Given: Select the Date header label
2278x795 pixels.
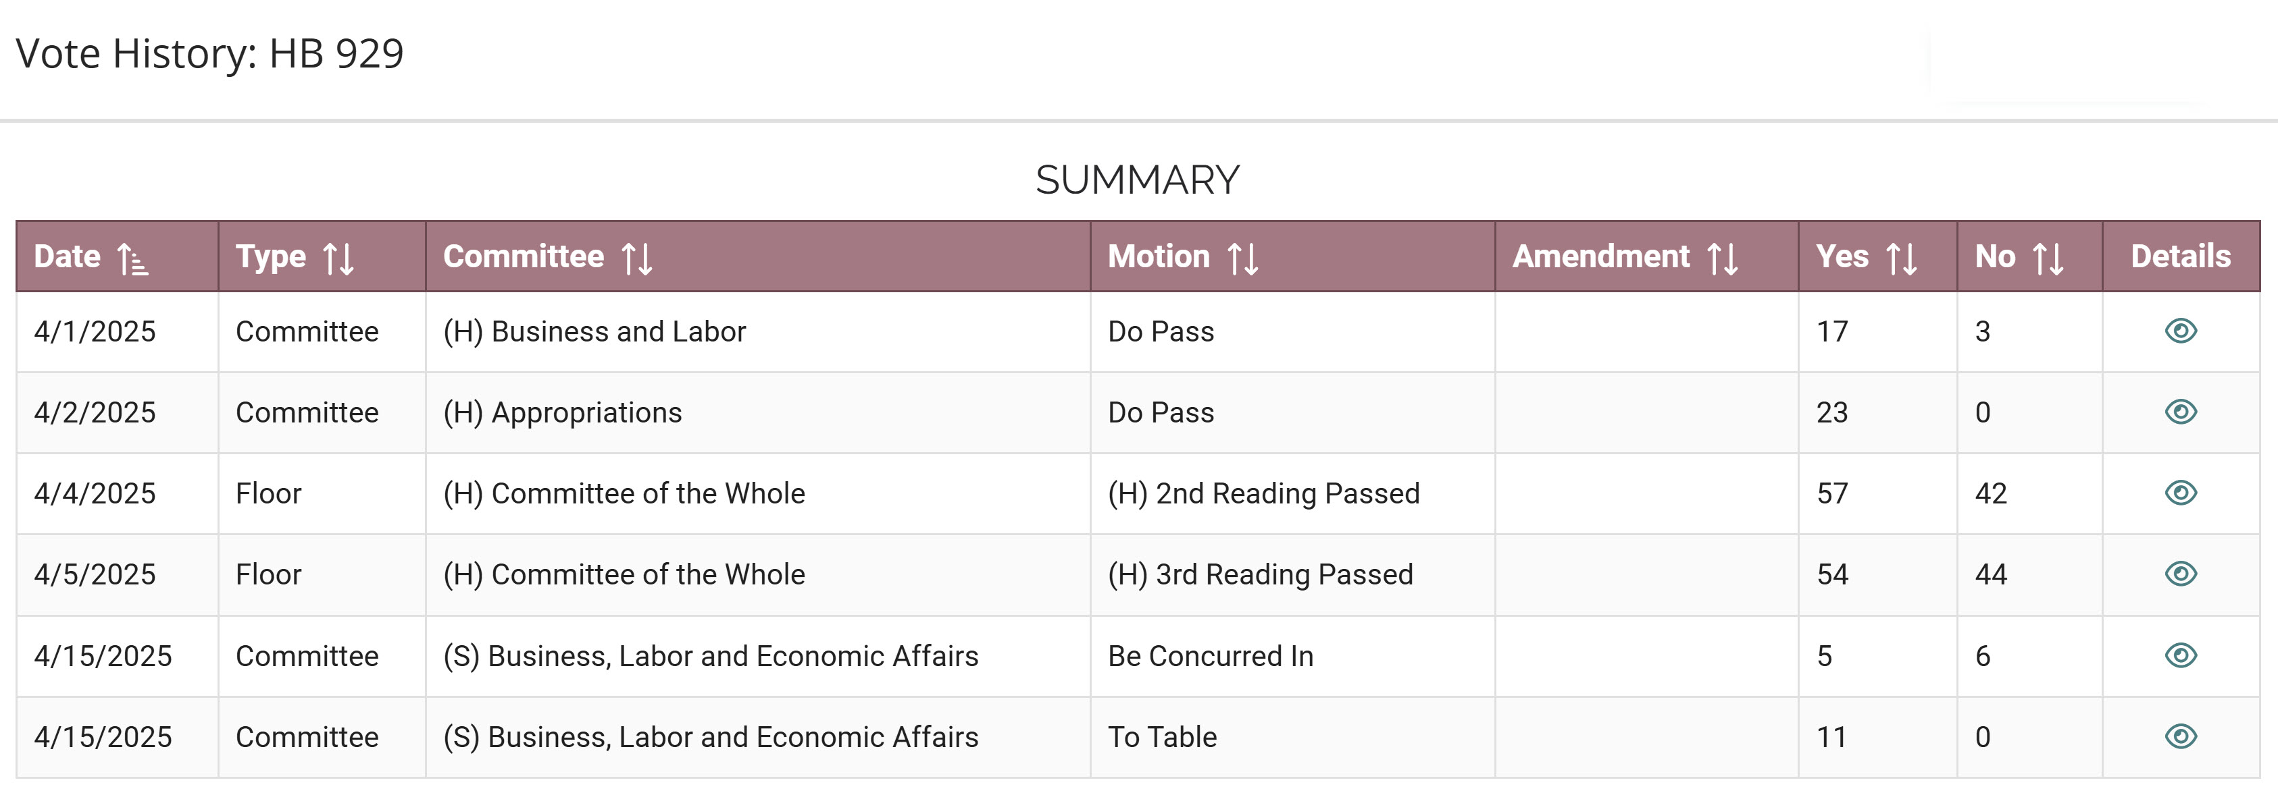Looking at the screenshot, I should 67,256.
